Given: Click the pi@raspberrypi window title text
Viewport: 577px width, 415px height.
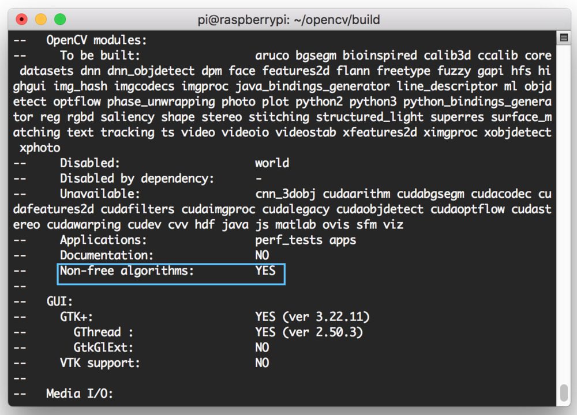Looking at the screenshot, I should [289, 20].
